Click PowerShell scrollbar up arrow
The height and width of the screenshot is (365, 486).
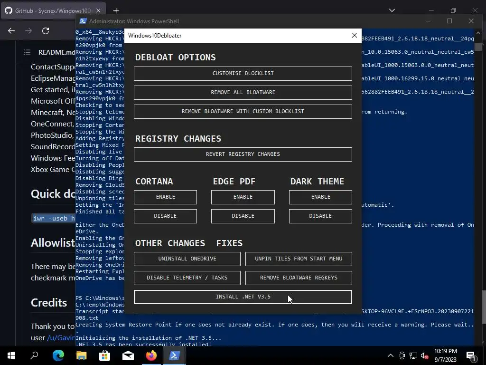[x=477, y=33]
